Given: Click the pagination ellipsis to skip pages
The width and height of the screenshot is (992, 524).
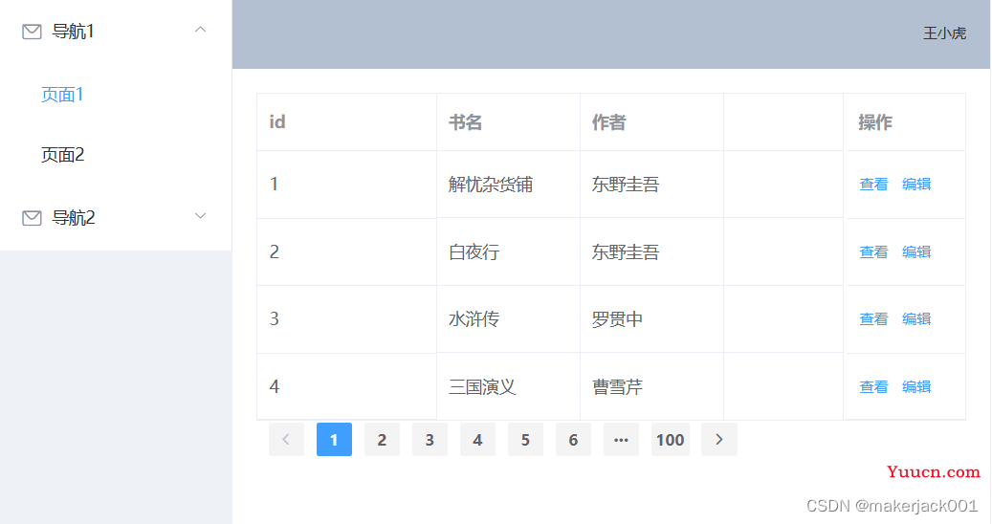Looking at the screenshot, I should (621, 439).
